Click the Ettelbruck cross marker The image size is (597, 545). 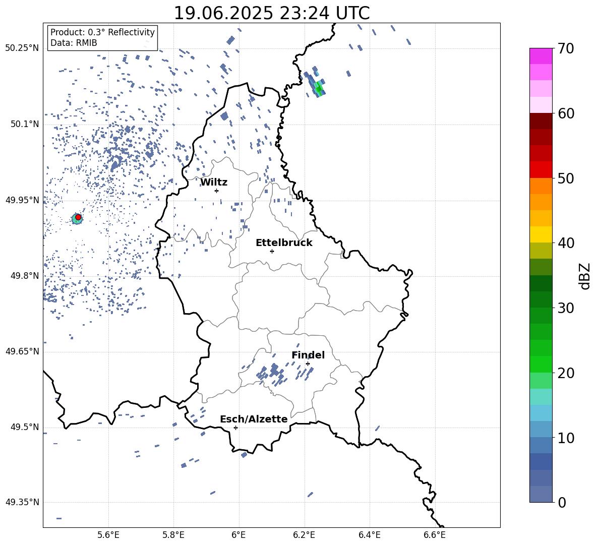272,251
